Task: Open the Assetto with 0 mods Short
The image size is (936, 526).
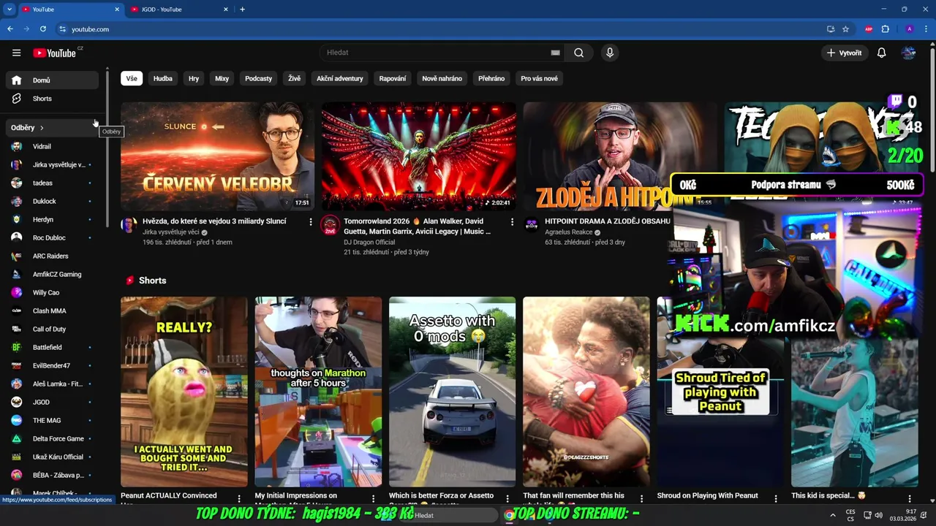Action: tap(452, 392)
